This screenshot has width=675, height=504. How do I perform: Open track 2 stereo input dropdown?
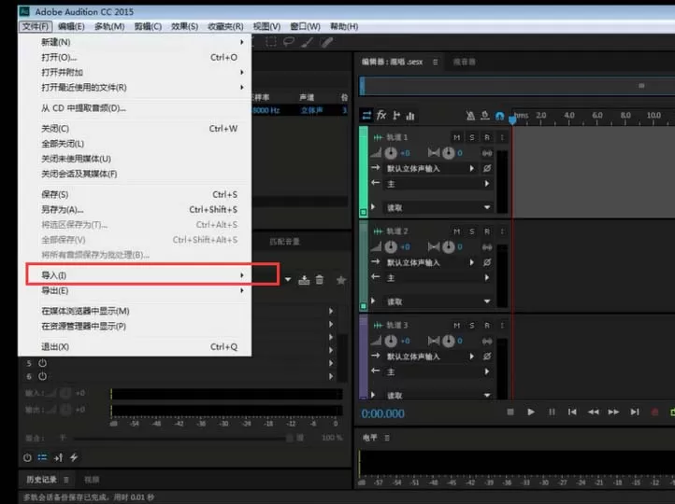tap(472, 262)
